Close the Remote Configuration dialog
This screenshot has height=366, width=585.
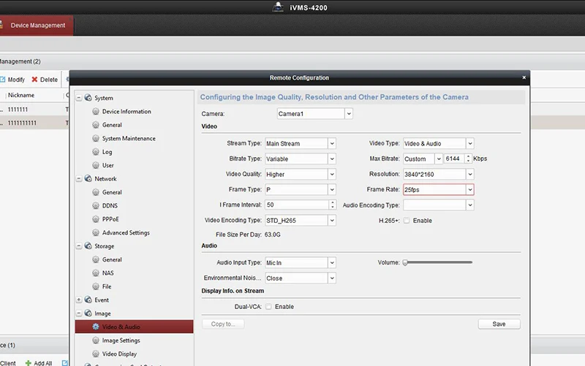(524, 77)
